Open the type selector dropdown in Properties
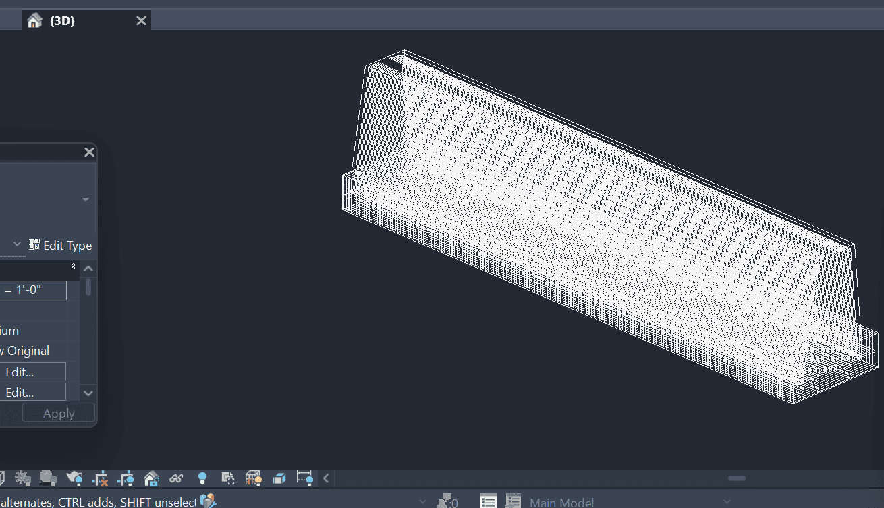Screen dimensions: 884x508 coord(86,200)
